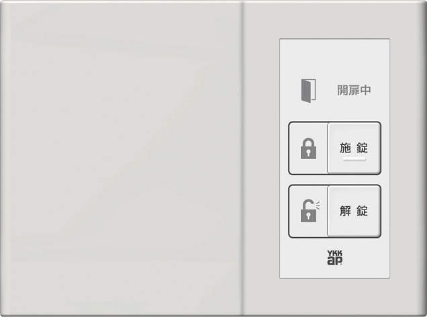Click the 'ap' letters of the logo
The image size is (427, 317).
334,261
